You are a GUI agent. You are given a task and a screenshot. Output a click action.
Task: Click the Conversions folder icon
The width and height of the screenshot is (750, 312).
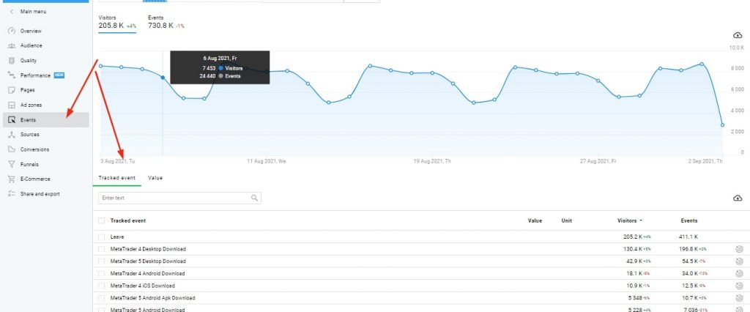12,150
